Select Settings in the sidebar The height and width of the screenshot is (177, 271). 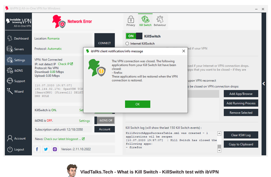(x=18, y=60)
